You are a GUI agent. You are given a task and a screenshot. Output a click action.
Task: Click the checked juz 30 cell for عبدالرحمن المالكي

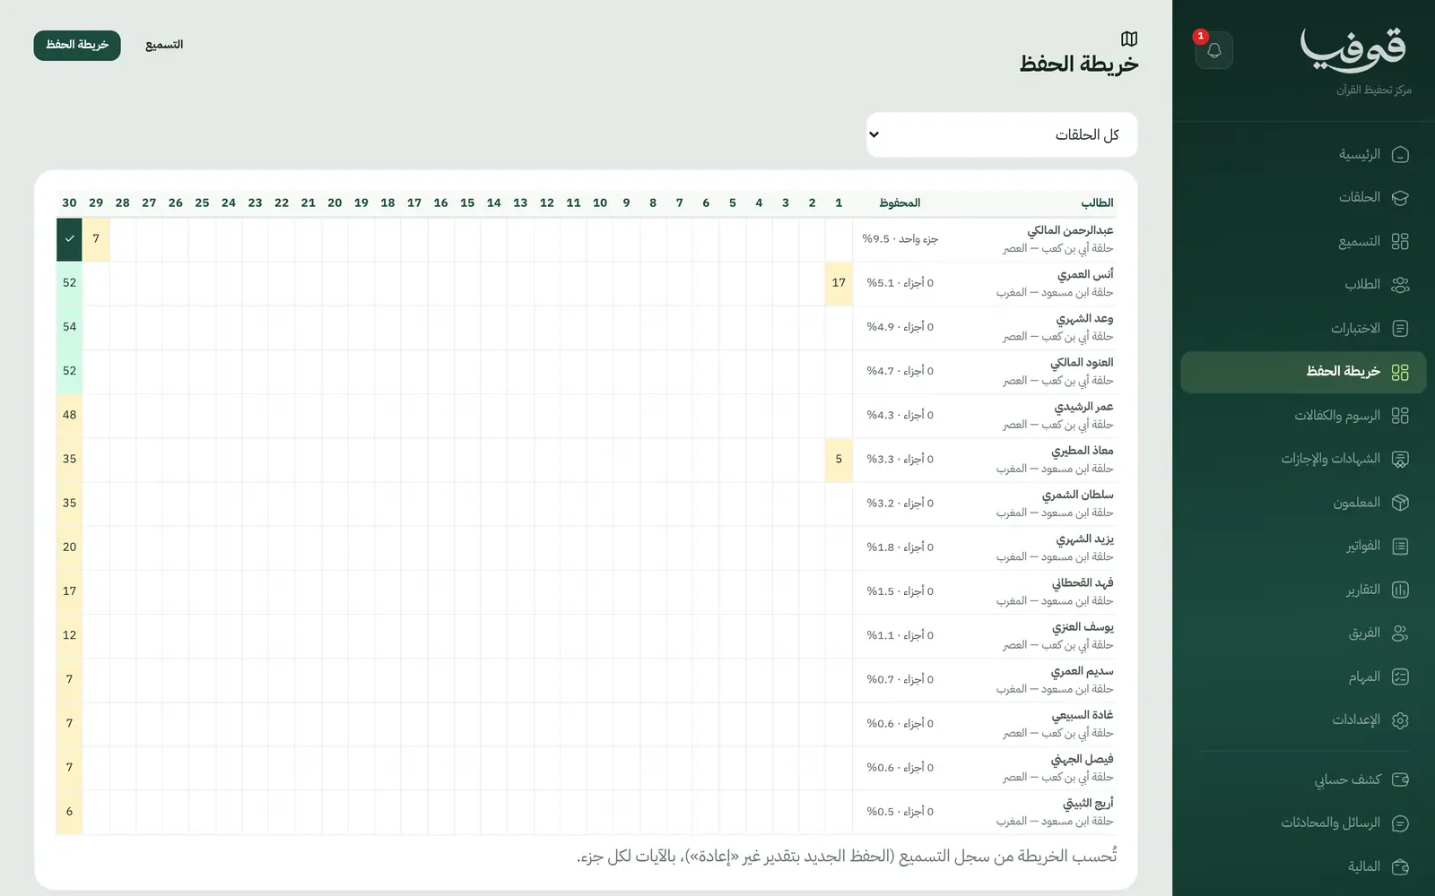(x=69, y=239)
